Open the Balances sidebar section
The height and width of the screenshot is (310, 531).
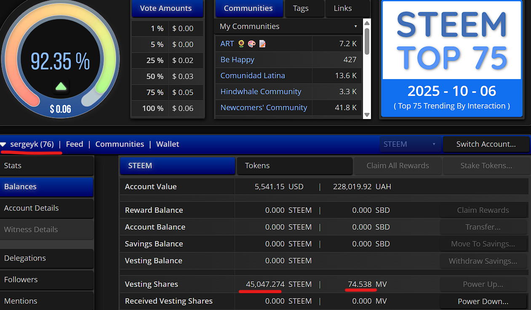(x=47, y=187)
